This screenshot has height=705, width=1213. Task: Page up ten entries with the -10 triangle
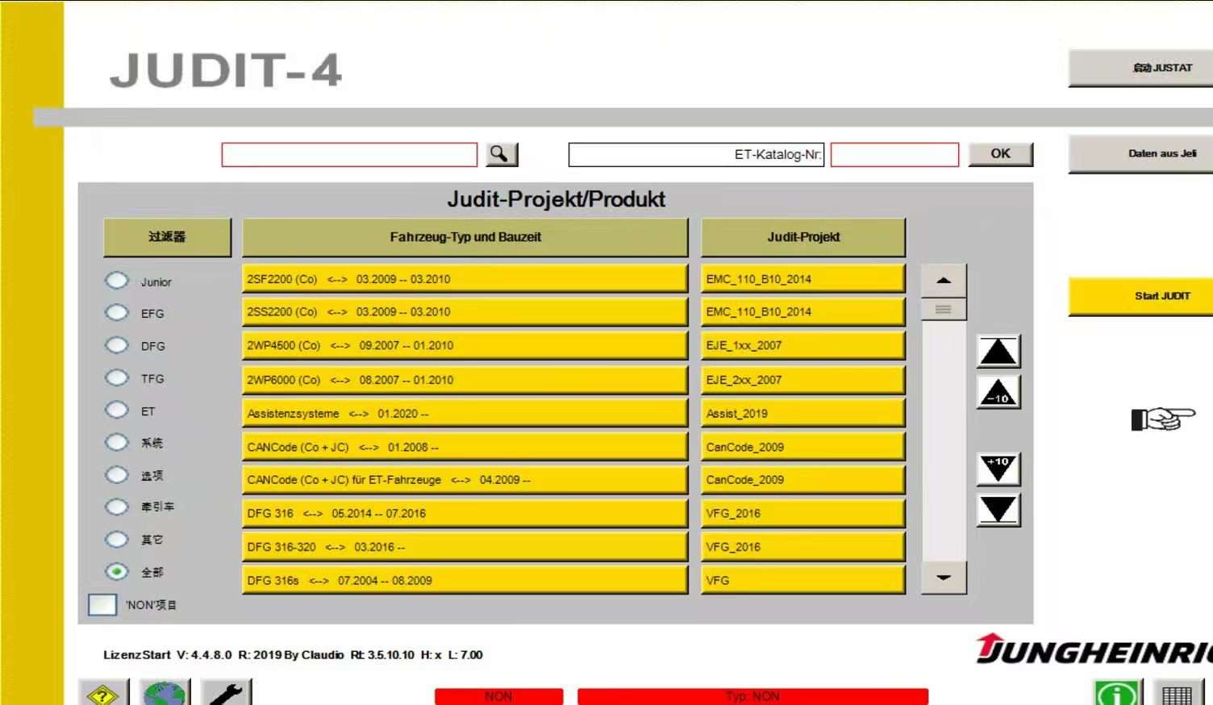tap(998, 392)
